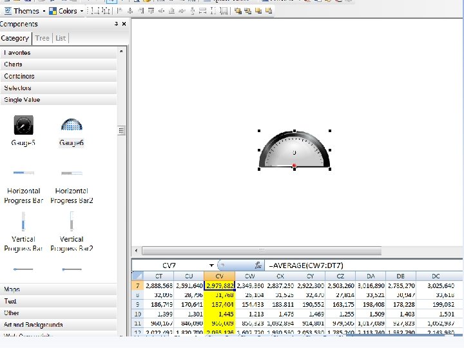Viewport: 464px width, 348px height.
Task: Space components evenly across
Action: 182,11
